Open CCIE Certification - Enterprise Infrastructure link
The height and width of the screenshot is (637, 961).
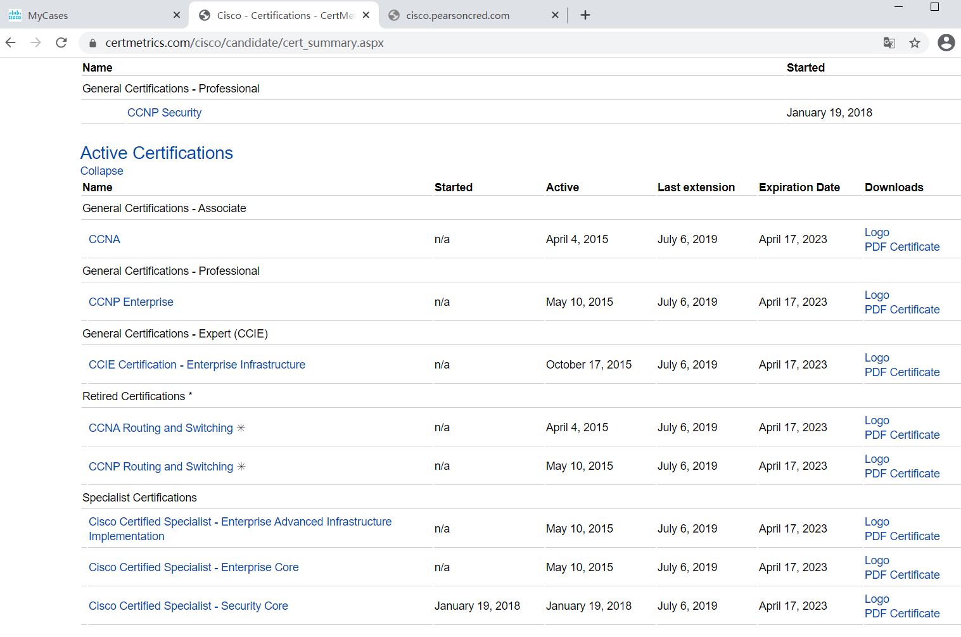tap(197, 365)
